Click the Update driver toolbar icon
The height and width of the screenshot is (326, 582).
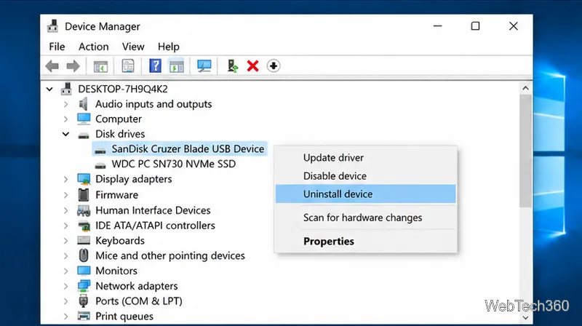coord(233,66)
